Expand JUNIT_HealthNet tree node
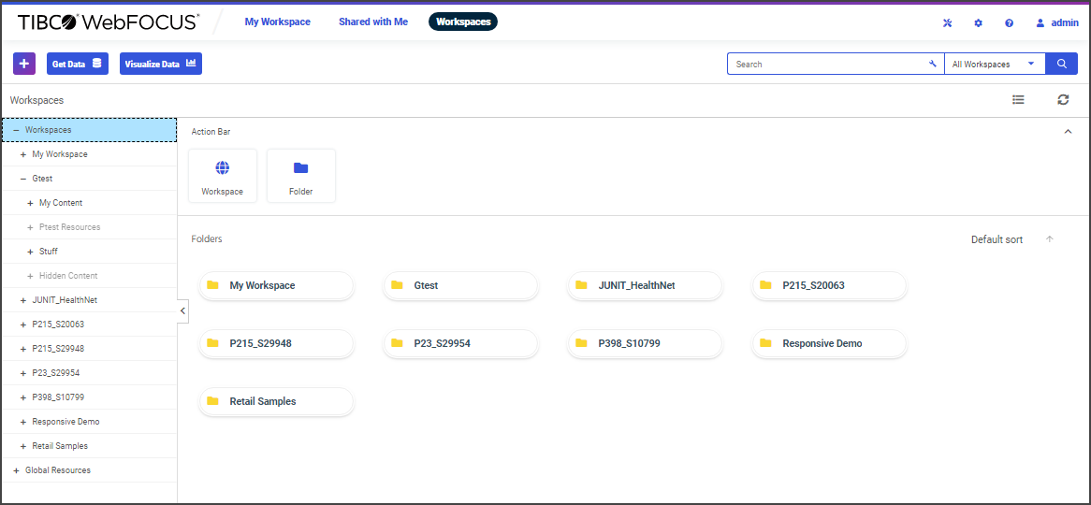Screen dimensions: 1091x505 23,300
